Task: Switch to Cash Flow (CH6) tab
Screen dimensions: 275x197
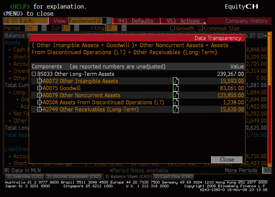Action: click(173, 176)
